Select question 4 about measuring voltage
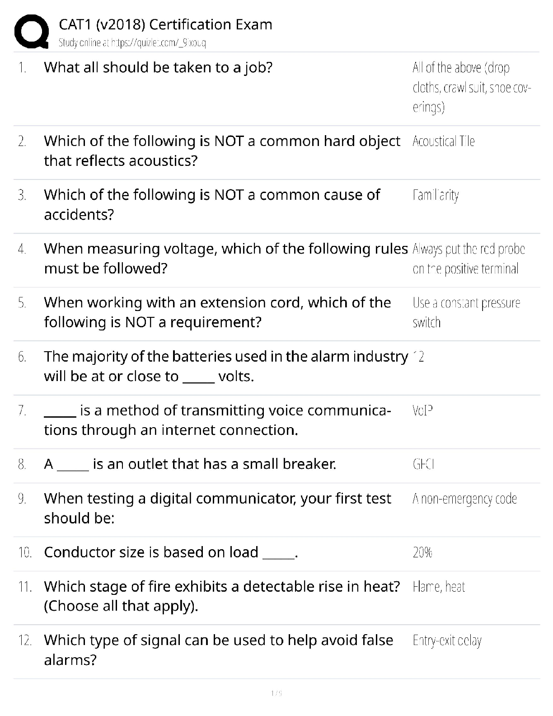 [225, 259]
